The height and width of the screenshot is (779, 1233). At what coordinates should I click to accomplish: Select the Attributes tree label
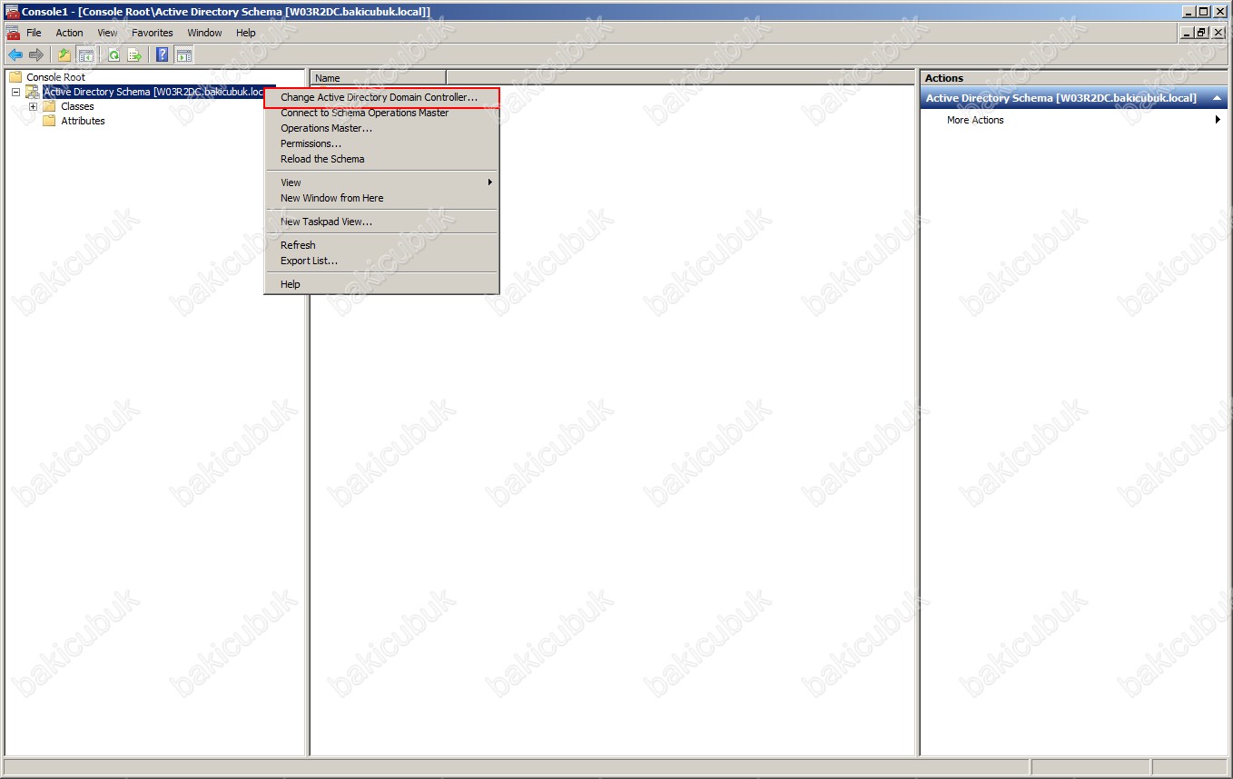point(83,121)
